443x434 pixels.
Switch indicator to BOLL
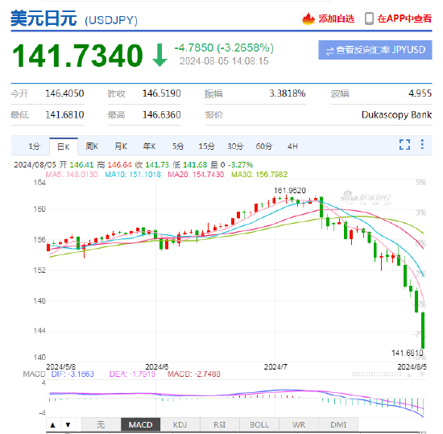coord(259,424)
